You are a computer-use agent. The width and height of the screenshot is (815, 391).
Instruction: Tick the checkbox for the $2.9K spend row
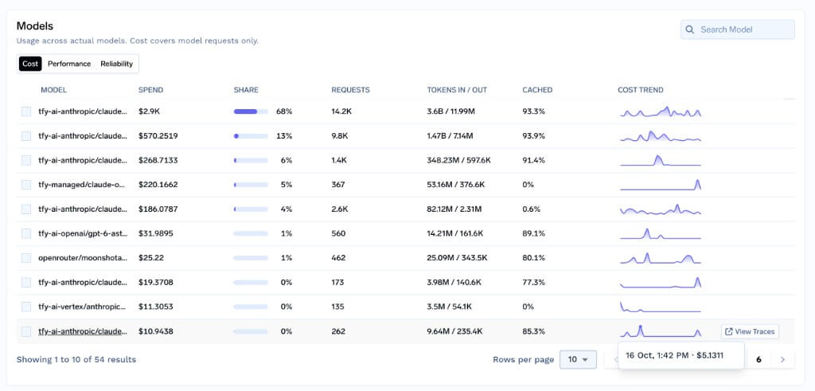pos(26,111)
